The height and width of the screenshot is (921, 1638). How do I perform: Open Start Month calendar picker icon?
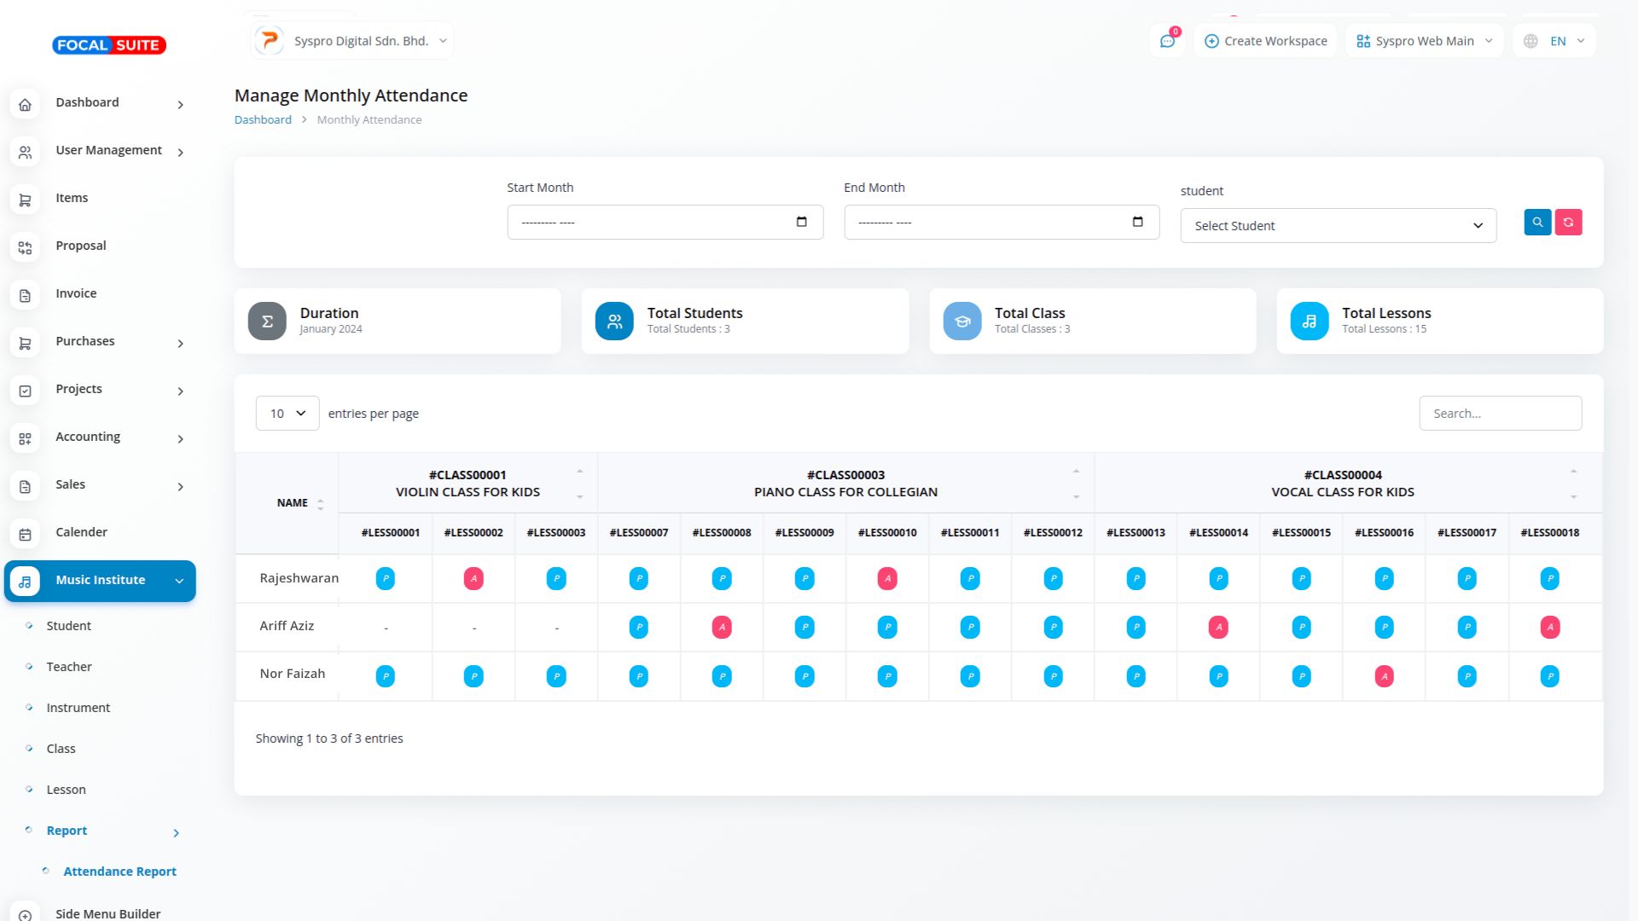pyautogui.click(x=801, y=222)
